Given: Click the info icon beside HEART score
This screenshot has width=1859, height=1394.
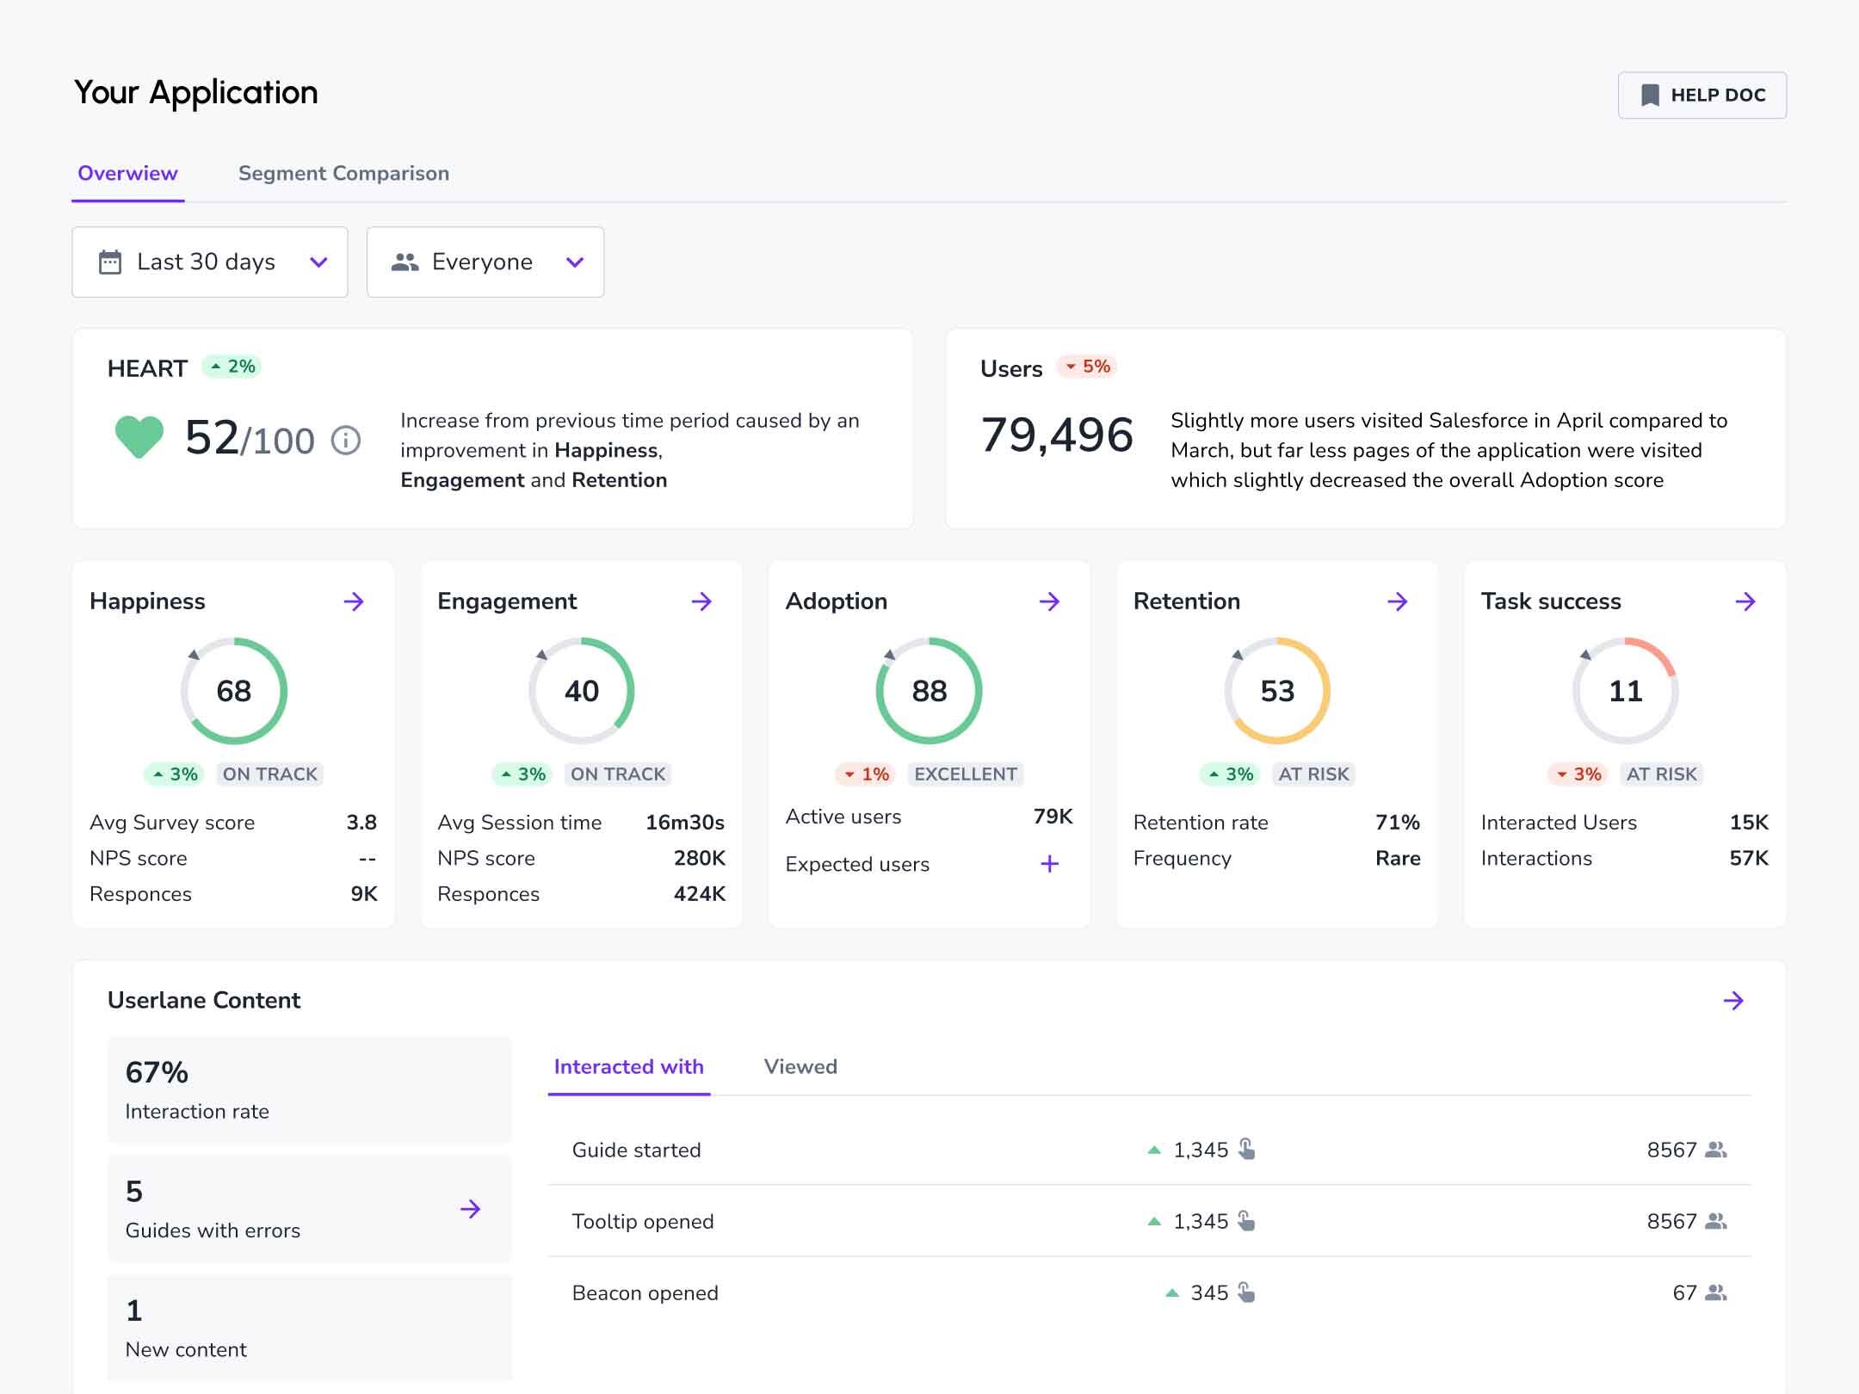Looking at the screenshot, I should pos(346,441).
